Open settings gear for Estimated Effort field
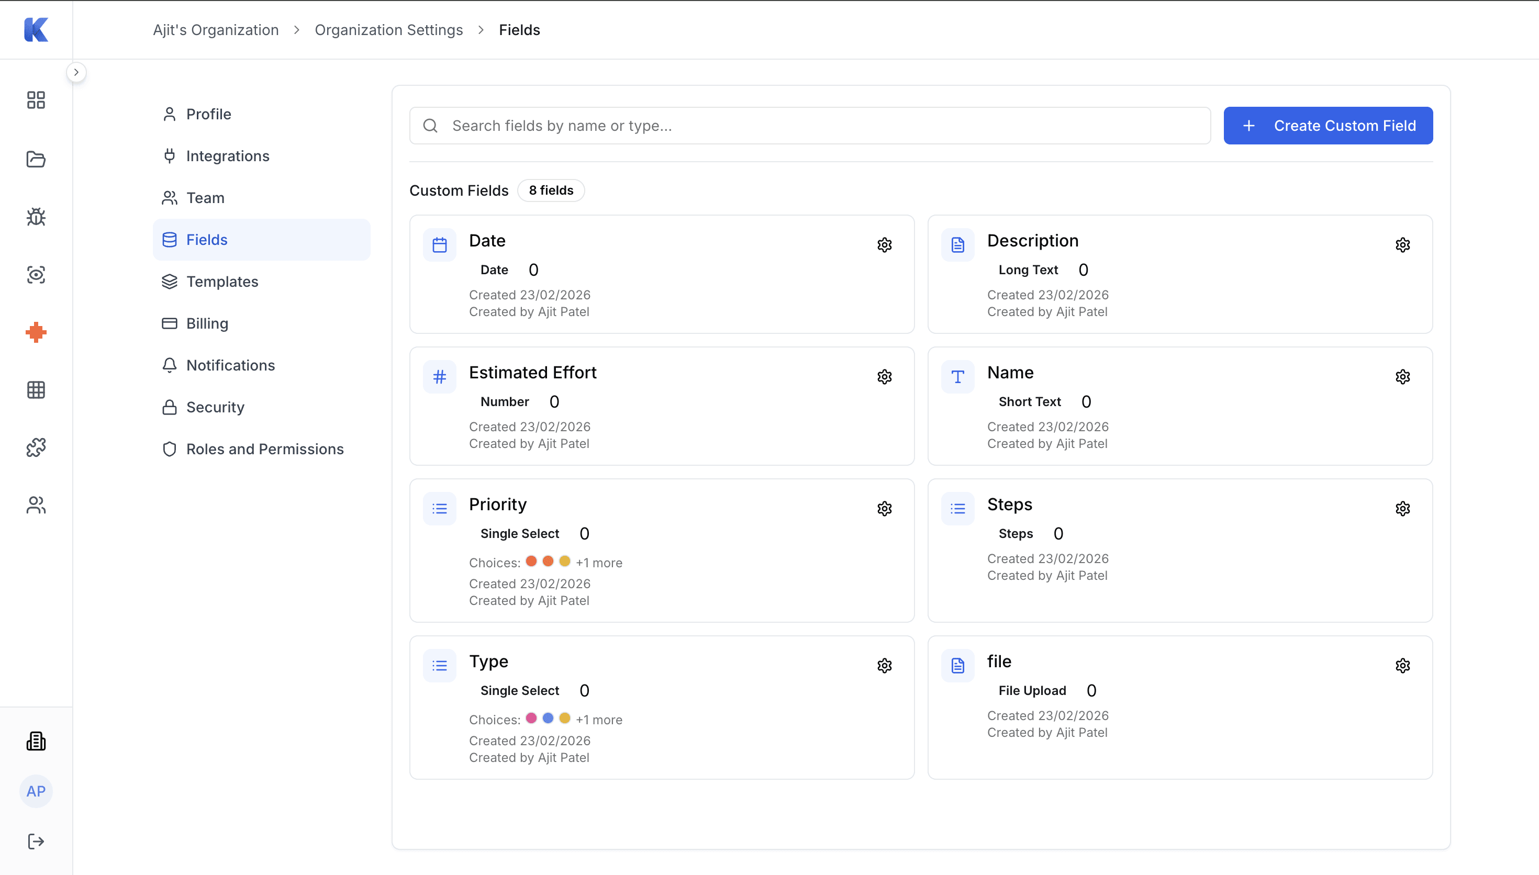This screenshot has height=875, width=1539. (884, 377)
